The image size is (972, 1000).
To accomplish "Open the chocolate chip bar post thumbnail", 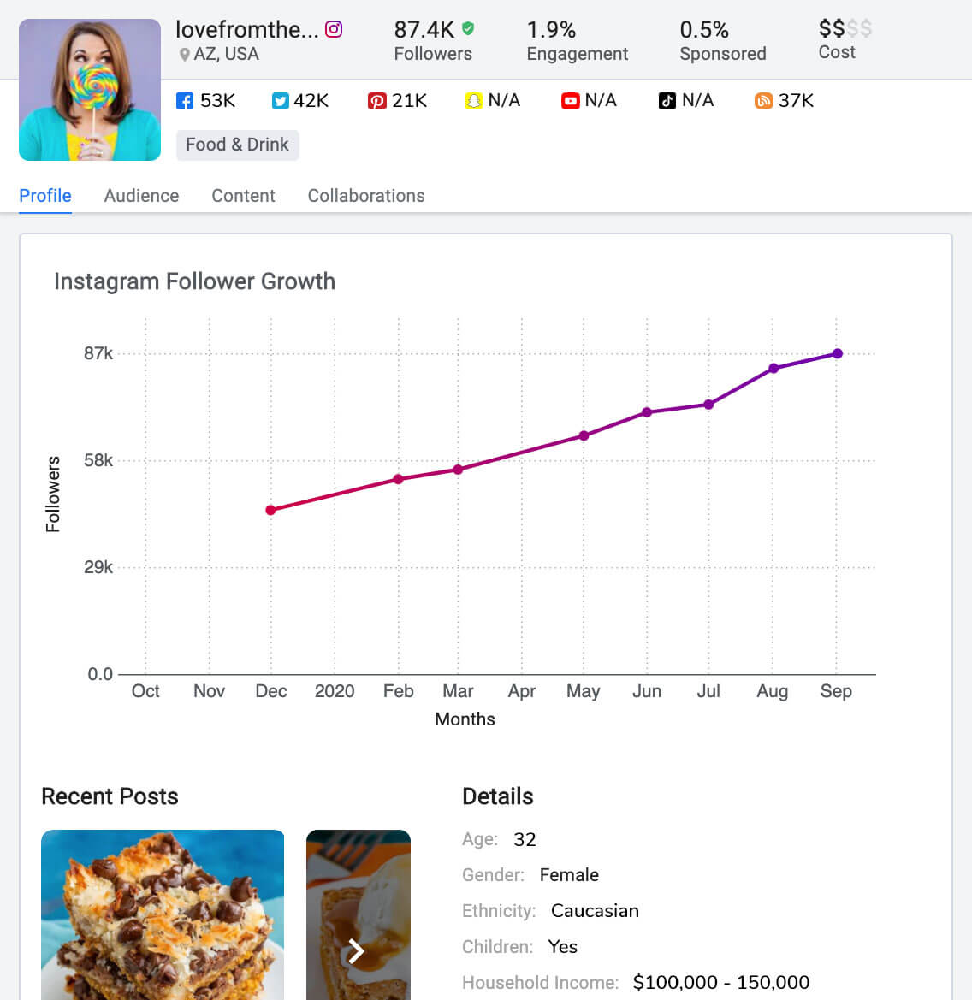I will [x=163, y=914].
